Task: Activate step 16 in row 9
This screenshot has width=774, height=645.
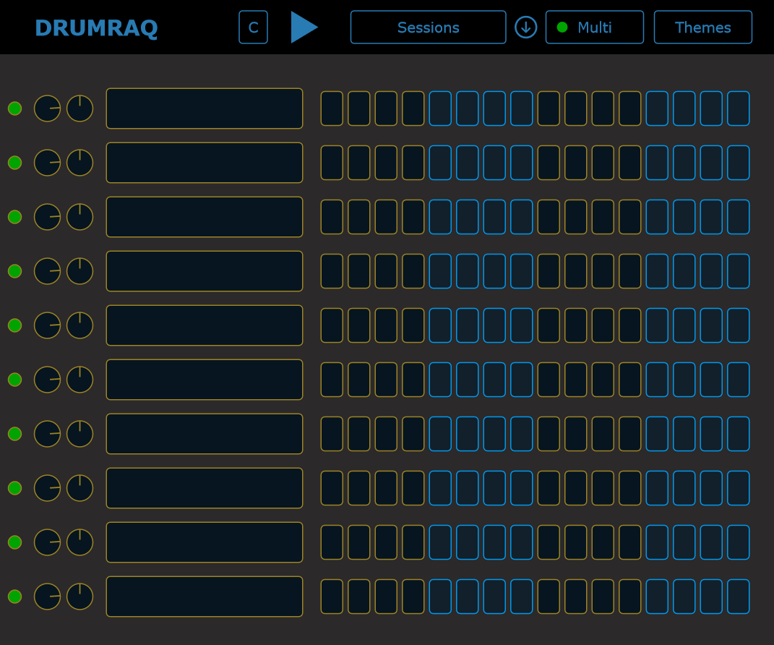Action: (x=739, y=542)
